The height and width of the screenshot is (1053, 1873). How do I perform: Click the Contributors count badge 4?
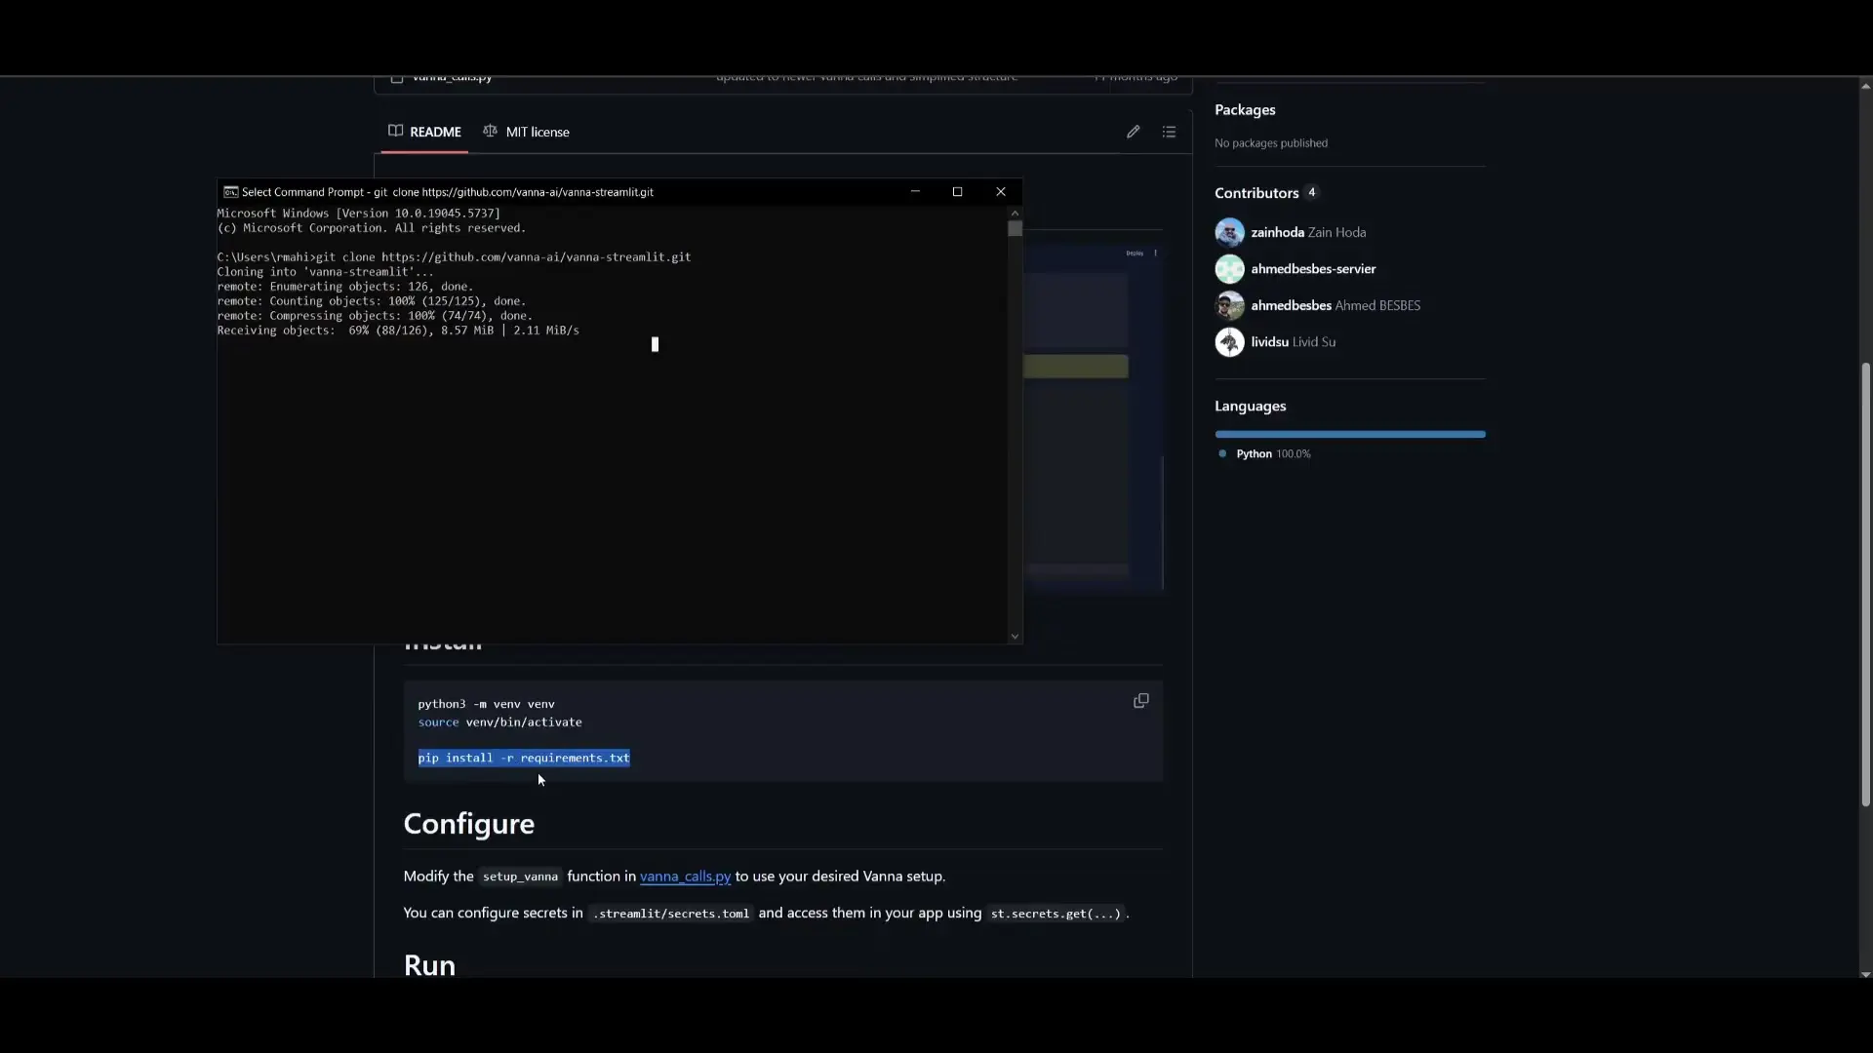click(x=1311, y=192)
